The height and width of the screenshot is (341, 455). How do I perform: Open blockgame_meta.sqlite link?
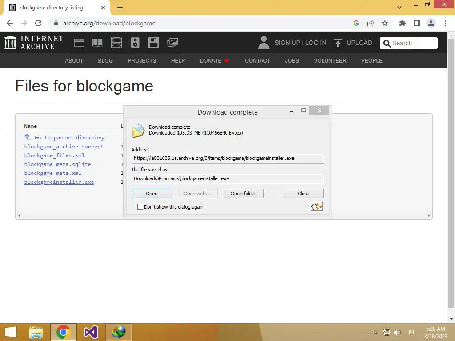[57, 164]
